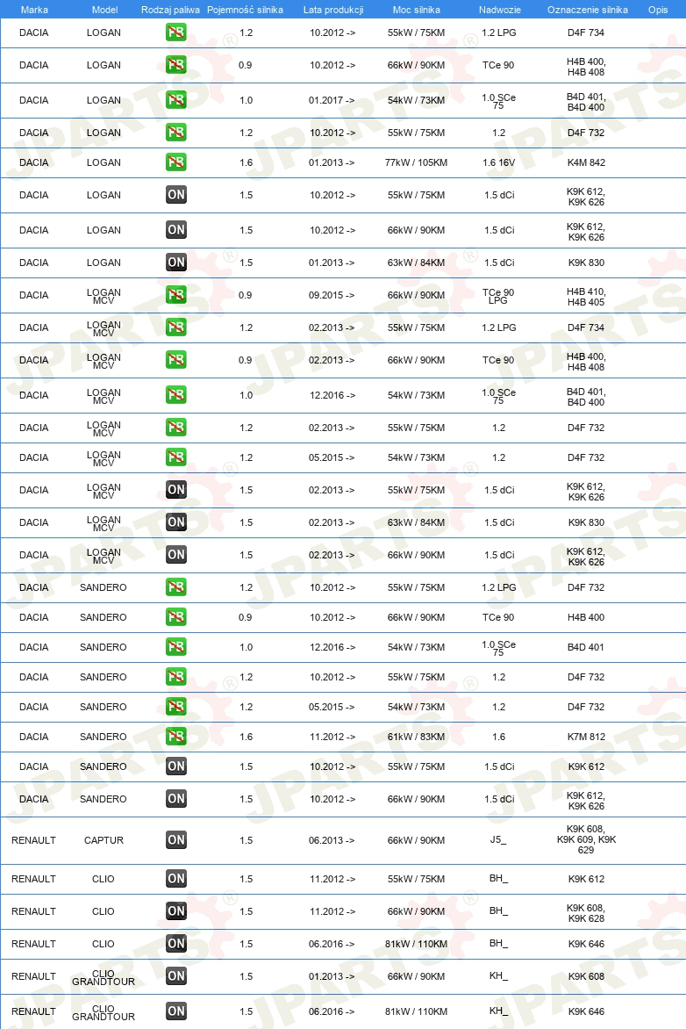Click the Model column header
Screen dimensions: 686x1029
[105, 10]
